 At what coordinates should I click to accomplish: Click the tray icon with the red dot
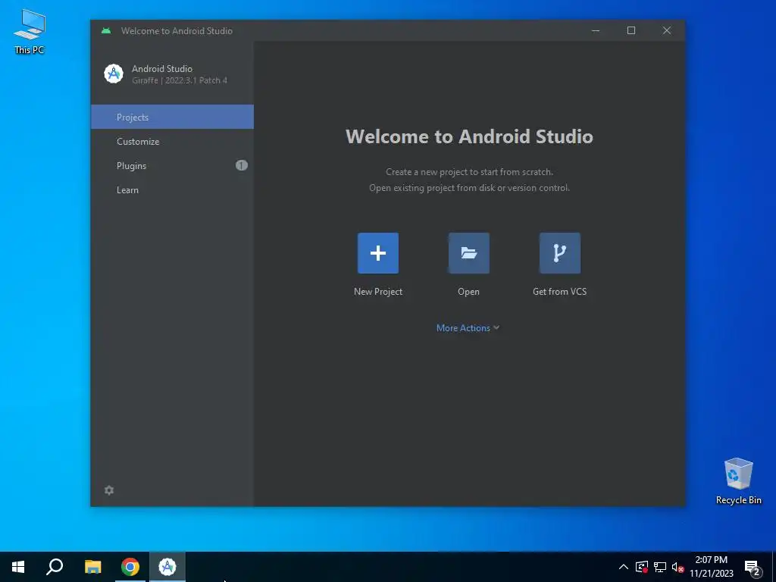coord(642,567)
